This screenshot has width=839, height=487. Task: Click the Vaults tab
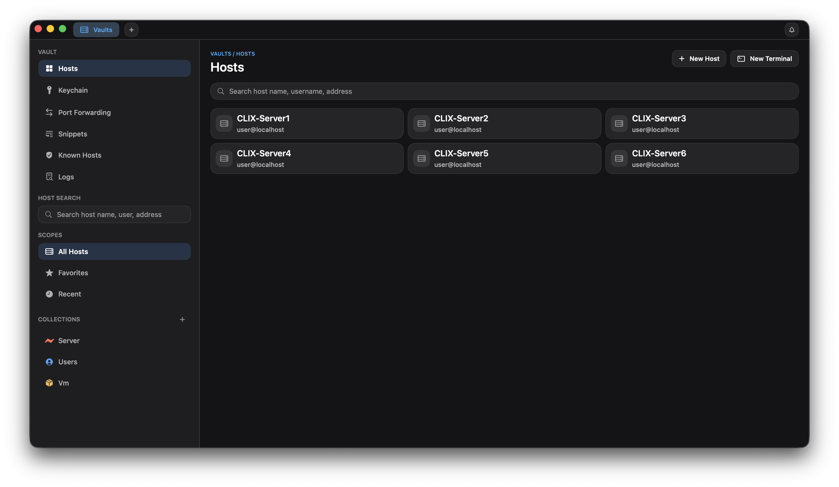click(96, 30)
